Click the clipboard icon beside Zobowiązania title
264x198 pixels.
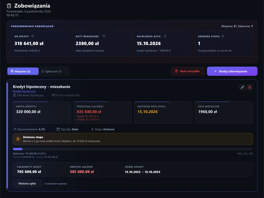pyautogui.click(x=9, y=6)
